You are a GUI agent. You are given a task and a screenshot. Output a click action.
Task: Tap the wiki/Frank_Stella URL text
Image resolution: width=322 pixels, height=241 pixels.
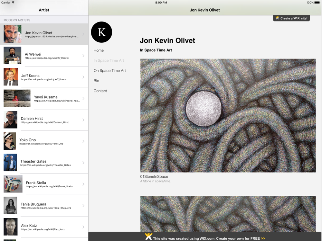pos(49,186)
